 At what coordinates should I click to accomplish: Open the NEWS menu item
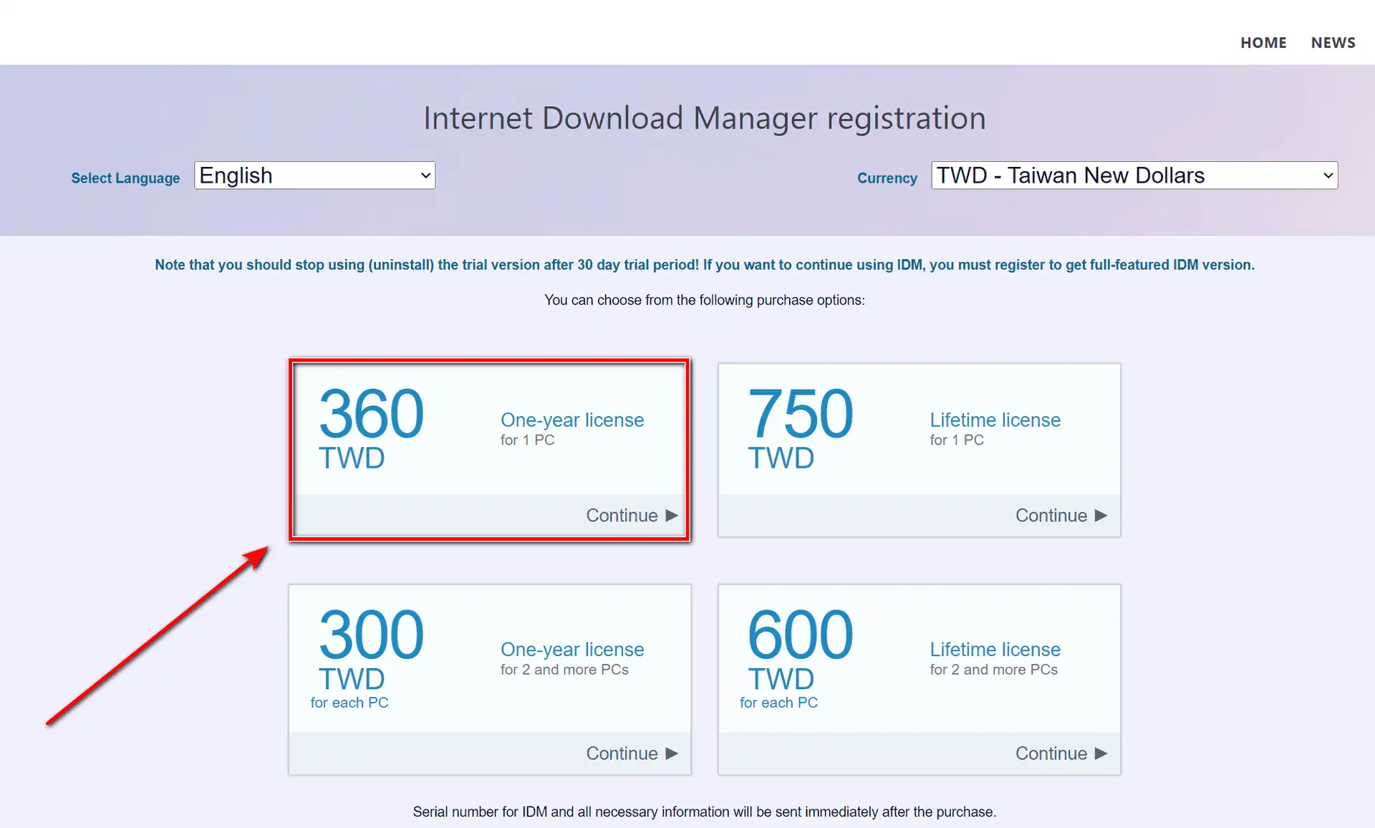coord(1333,43)
